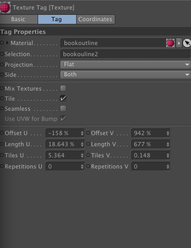Image resolution: width=191 pixels, height=248 pixels.
Task: Switch to the Basic tab
Action: 19,19
